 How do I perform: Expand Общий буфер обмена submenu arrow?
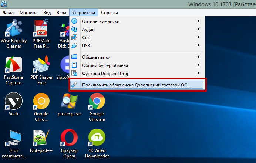199,65
